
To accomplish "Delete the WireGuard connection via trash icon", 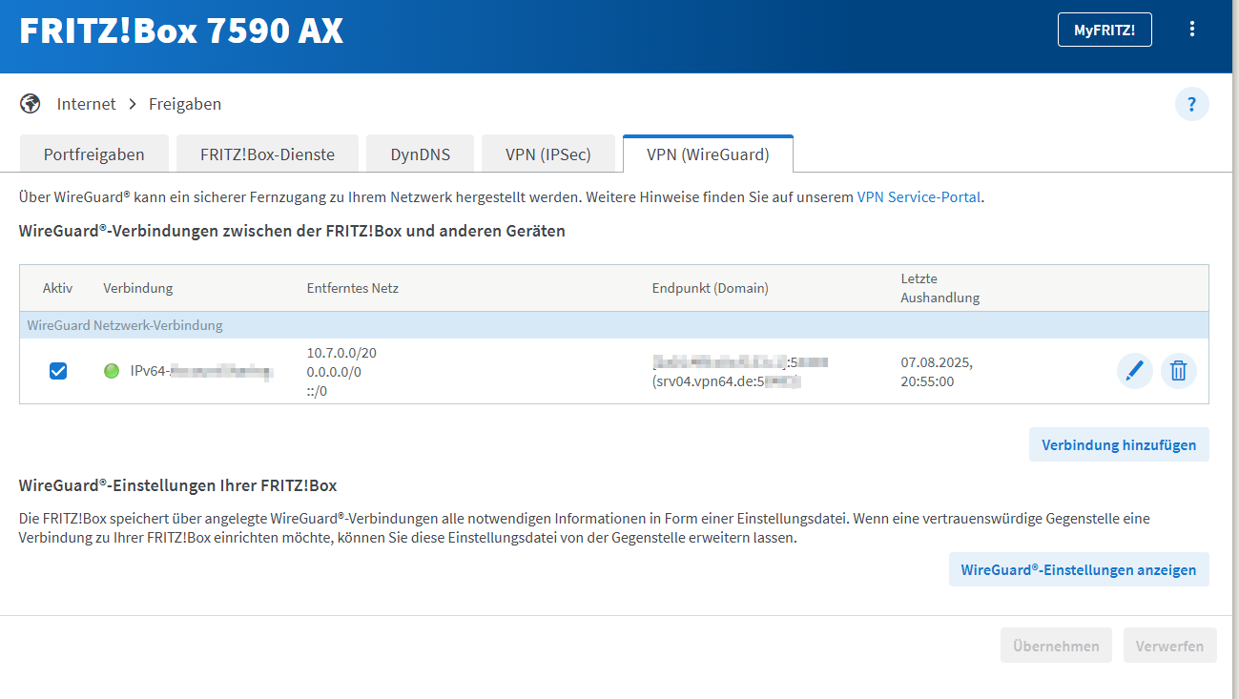I will (1178, 371).
